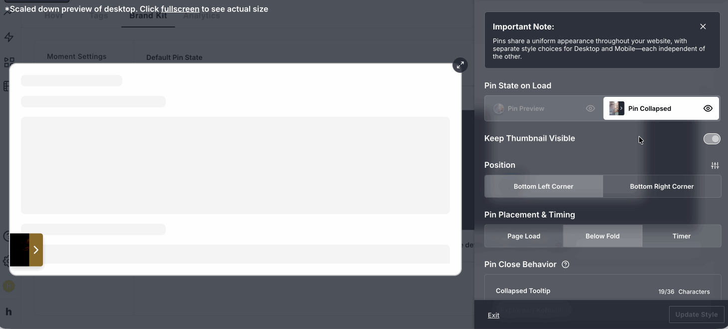This screenshot has width=728, height=329.
Task: Open the grid modules icon in the left sidebar
Action: (8, 62)
